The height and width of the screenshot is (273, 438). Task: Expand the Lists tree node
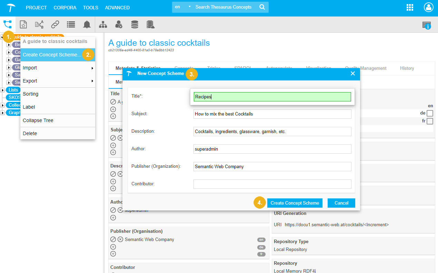point(3,90)
